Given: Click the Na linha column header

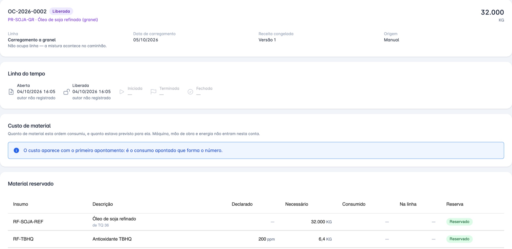Looking at the screenshot, I should point(408,204).
